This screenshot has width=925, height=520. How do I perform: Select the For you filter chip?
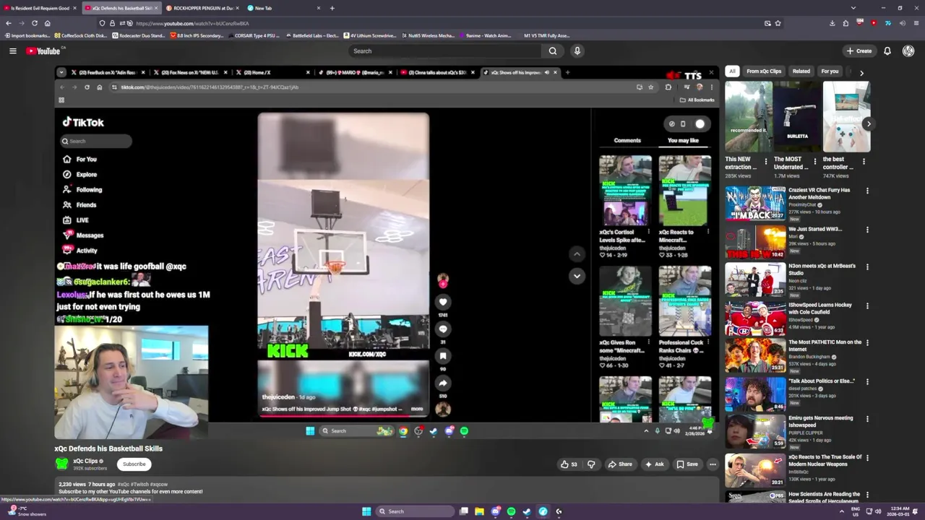point(830,71)
